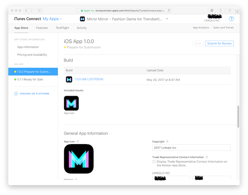Show help for Copyright field
The image size is (248, 195).
pyautogui.click(x=167, y=142)
